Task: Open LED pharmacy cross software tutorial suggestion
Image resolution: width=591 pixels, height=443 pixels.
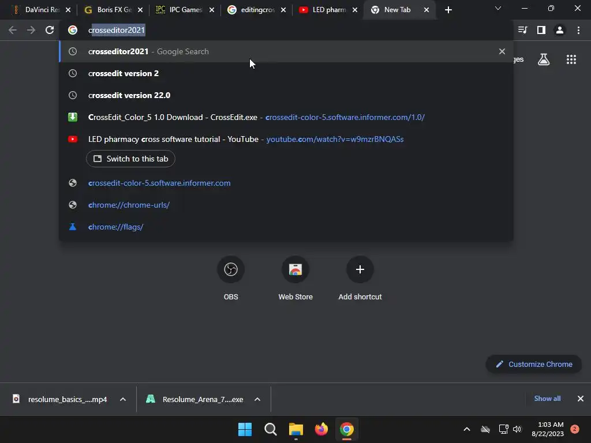Action: point(286,139)
